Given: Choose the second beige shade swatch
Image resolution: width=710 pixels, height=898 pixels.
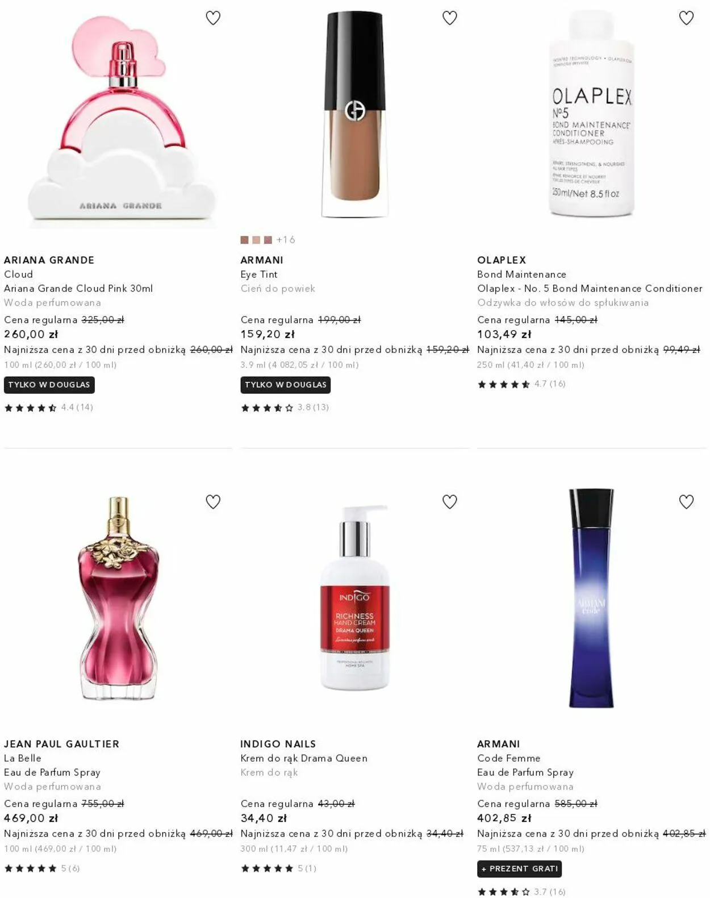Looking at the screenshot, I should [256, 240].
